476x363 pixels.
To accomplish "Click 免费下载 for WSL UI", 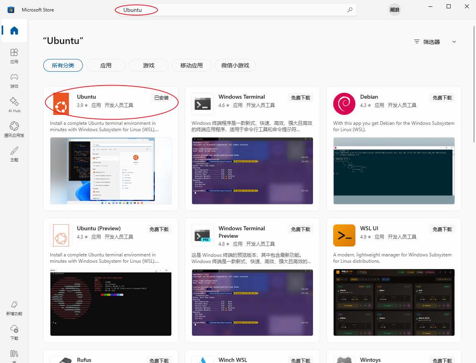I will (x=442, y=229).
